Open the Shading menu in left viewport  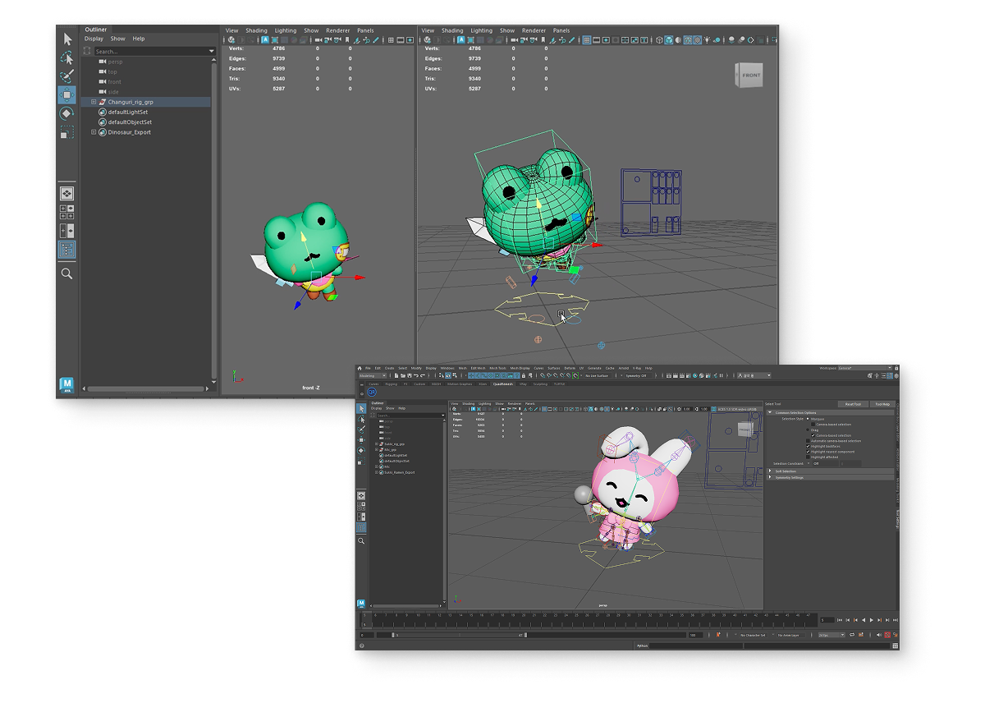pyautogui.click(x=256, y=30)
